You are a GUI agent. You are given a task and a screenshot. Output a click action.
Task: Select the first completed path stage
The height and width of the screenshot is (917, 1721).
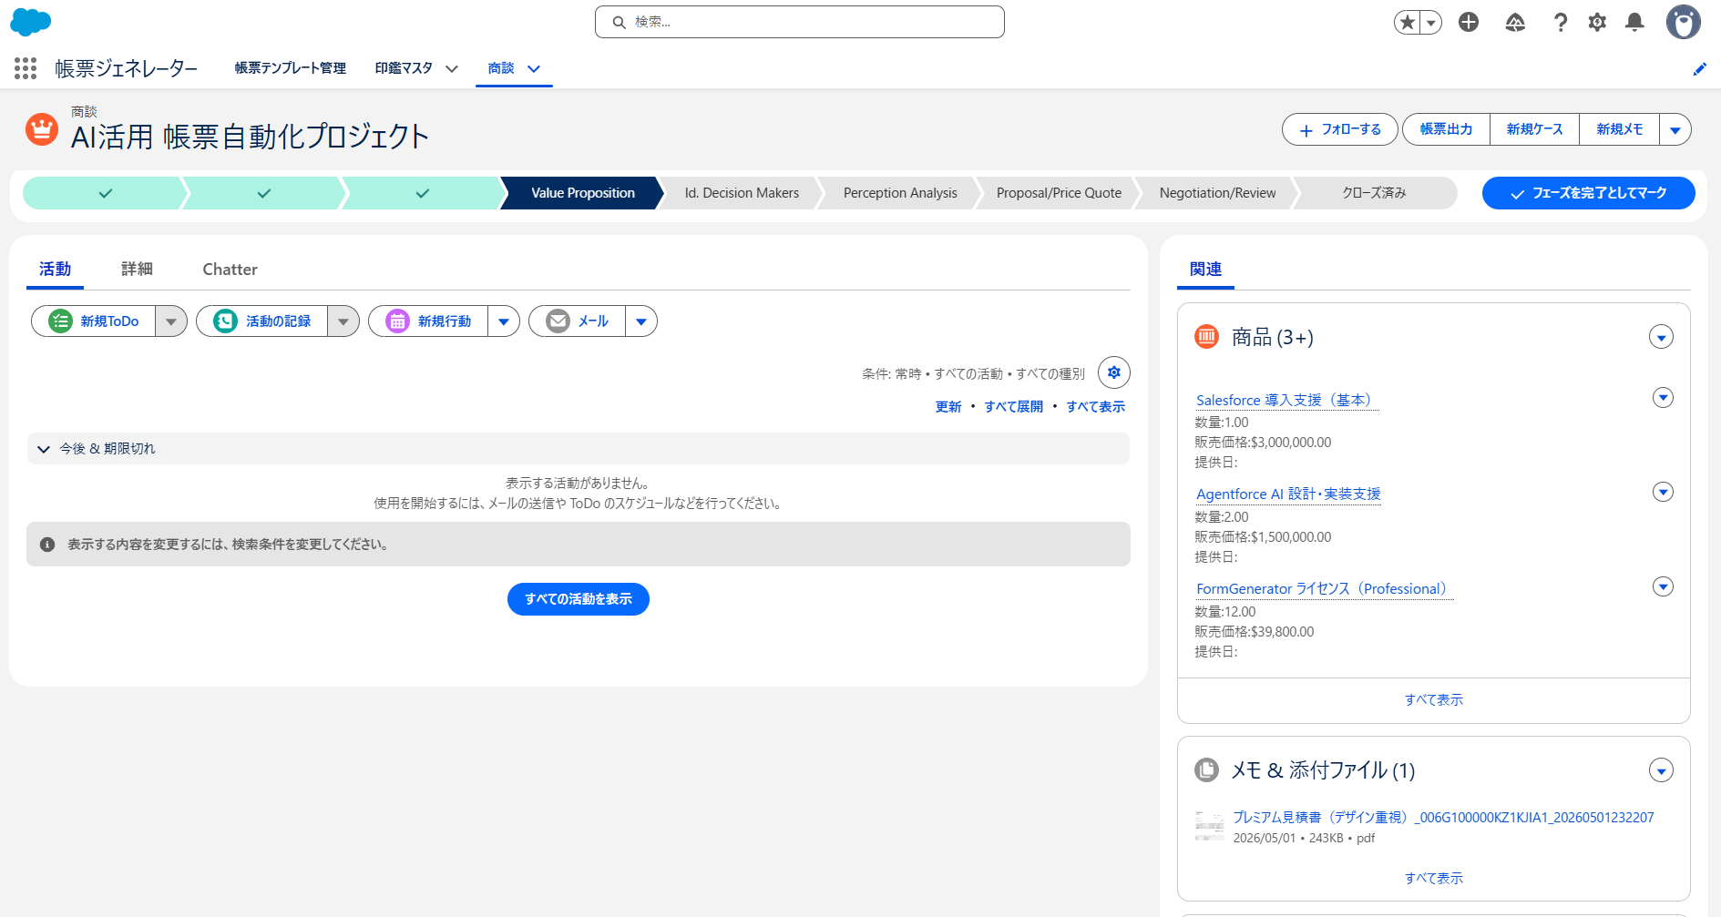click(105, 193)
